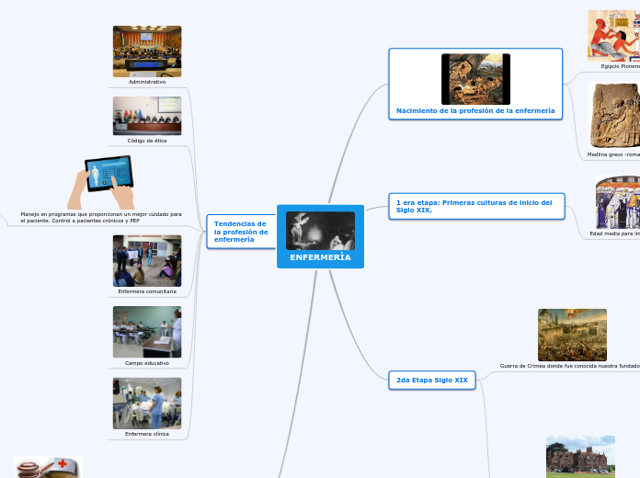Image resolution: width=640 pixels, height=478 pixels.
Task: Select the Enfermera clínica label
Action: point(147,434)
